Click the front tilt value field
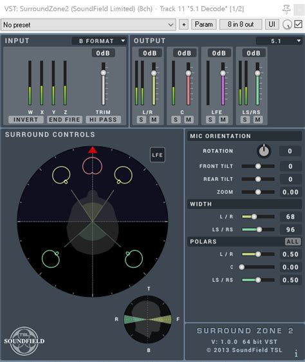The width and height of the screenshot is (305, 362). tap(290, 166)
